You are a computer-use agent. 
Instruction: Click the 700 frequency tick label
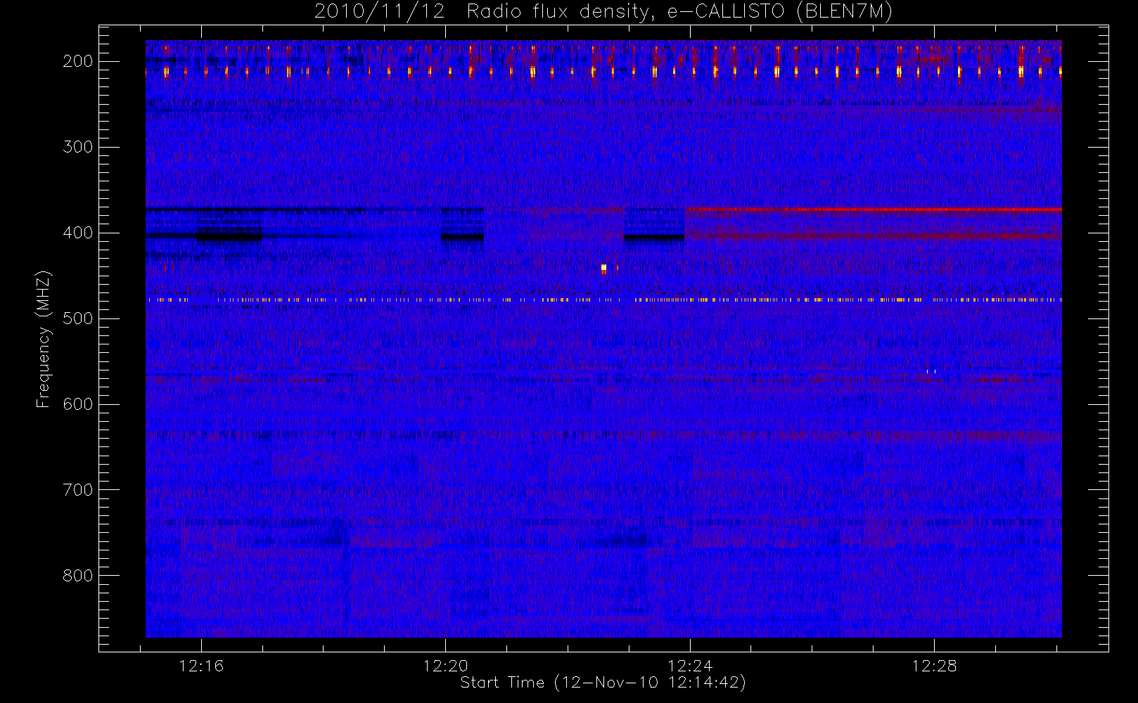78,490
